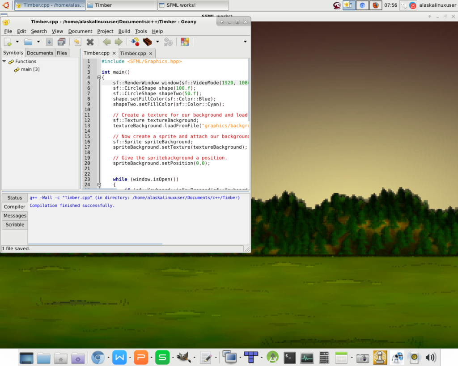Click the Run/Execute gears icon
458x366 pixels.
click(x=168, y=42)
